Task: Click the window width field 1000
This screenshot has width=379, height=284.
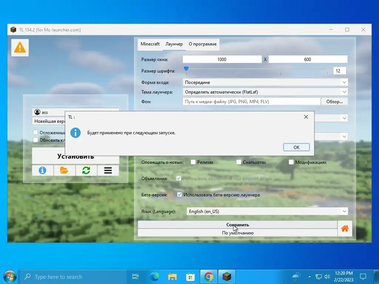Action: pos(222,60)
